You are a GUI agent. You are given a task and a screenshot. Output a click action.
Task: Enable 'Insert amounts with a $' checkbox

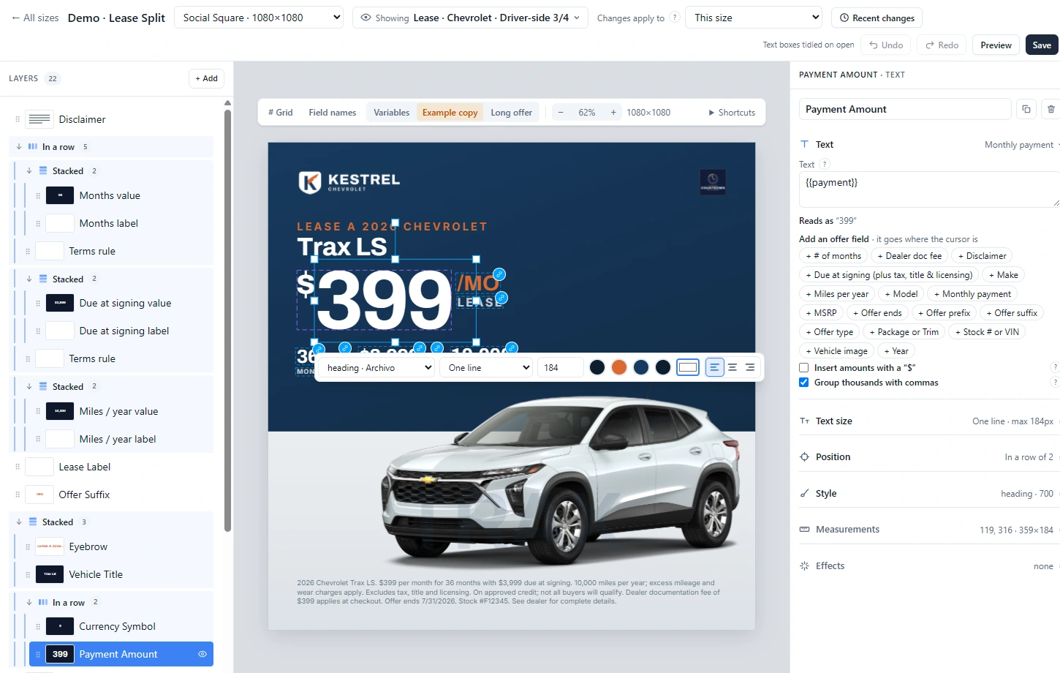point(804,368)
